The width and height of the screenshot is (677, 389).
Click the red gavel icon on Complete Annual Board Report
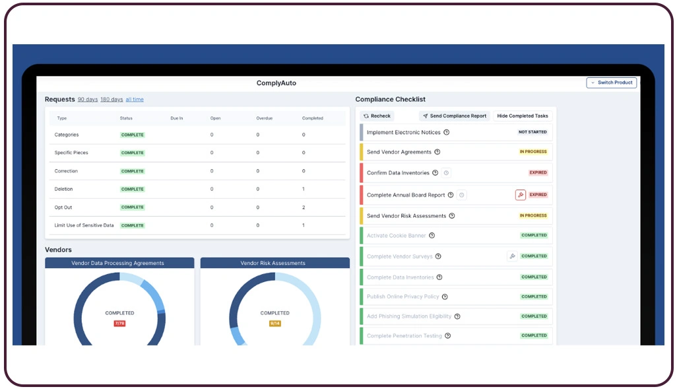(521, 195)
